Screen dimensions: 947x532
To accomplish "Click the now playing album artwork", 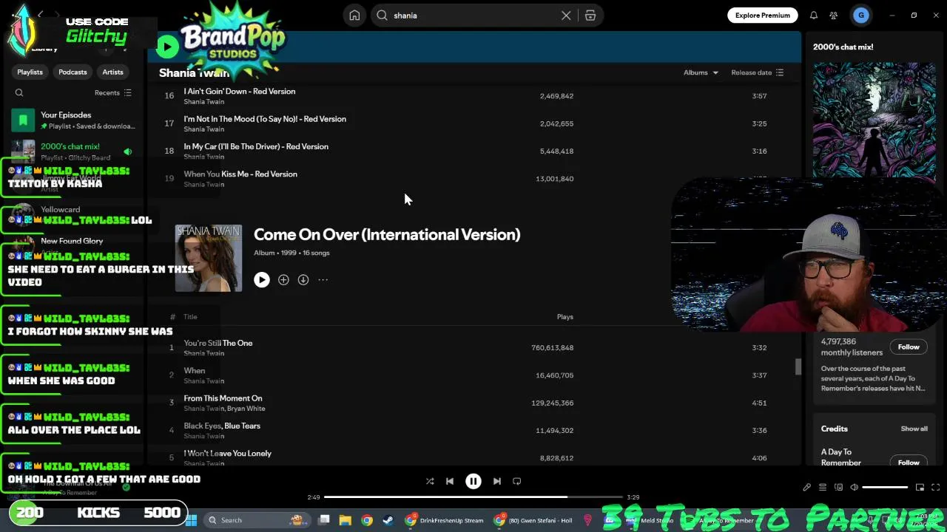I will click(x=874, y=121).
